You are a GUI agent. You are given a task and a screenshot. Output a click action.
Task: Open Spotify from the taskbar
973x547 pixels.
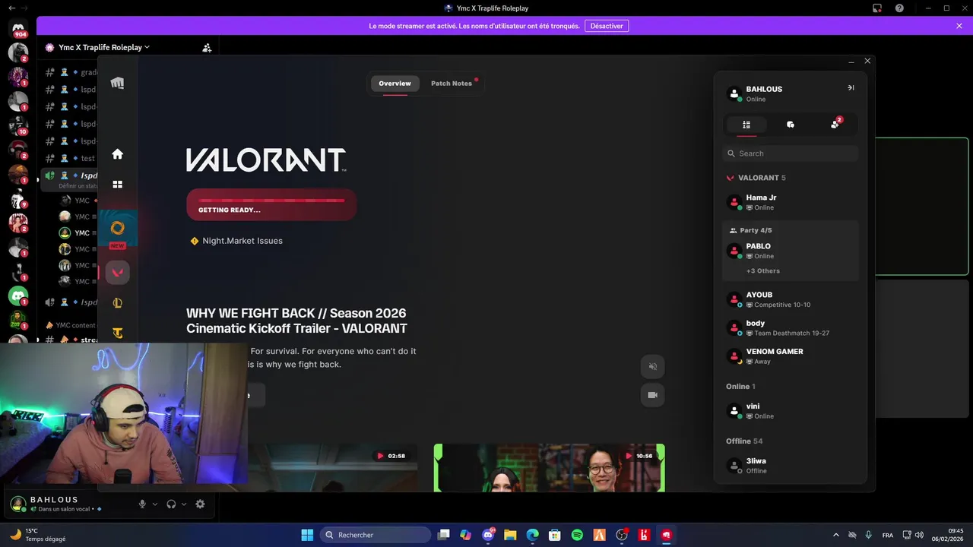click(577, 535)
